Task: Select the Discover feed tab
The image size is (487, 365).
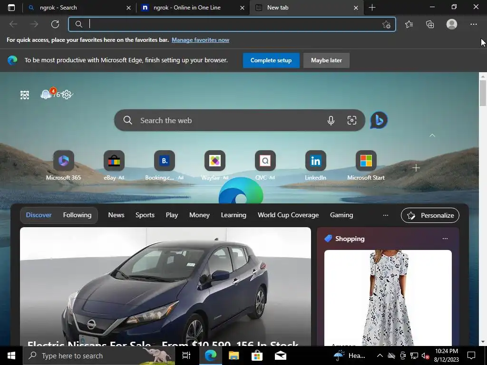Action: point(39,215)
